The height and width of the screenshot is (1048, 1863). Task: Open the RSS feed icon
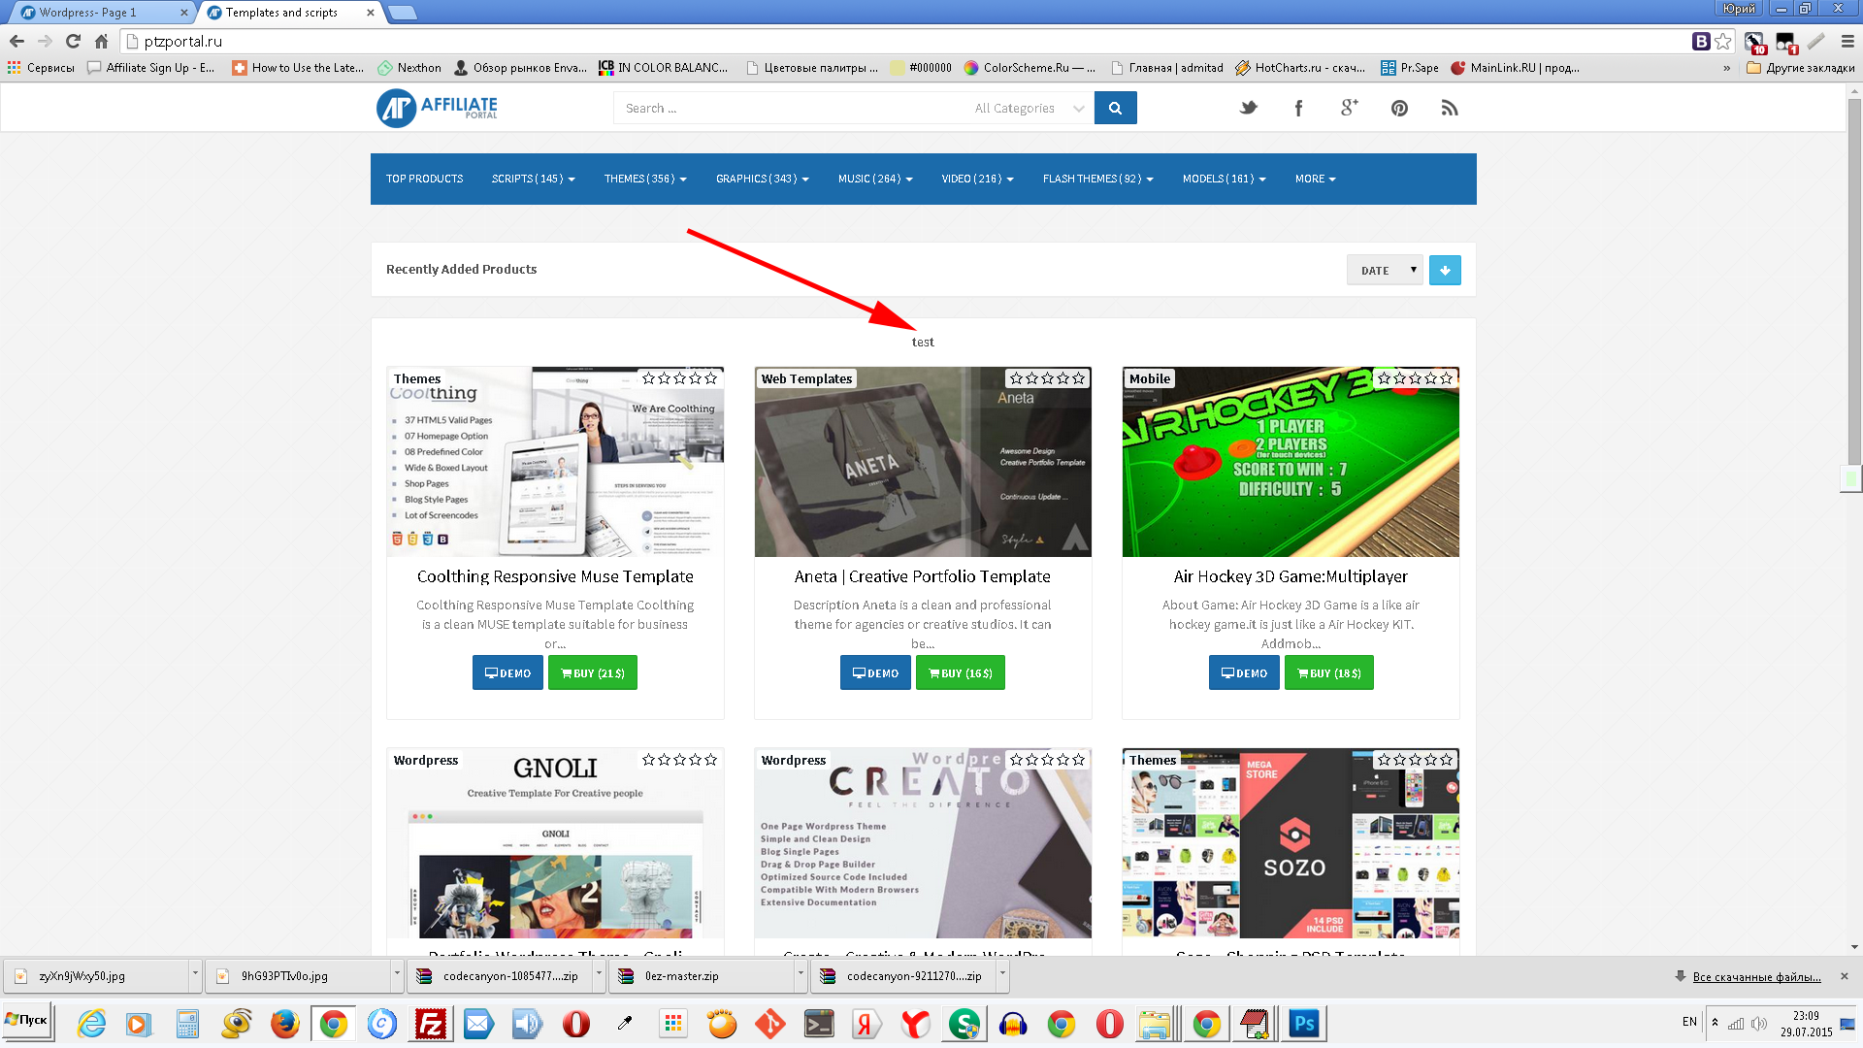point(1450,108)
